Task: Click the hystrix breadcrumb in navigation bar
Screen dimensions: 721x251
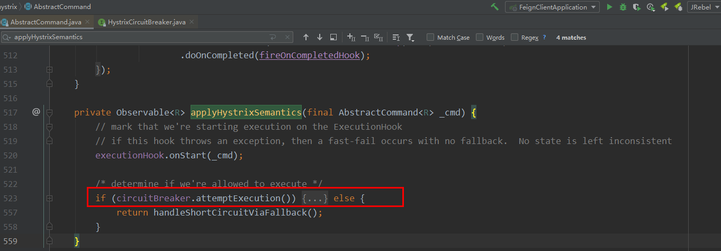Action: [8, 7]
